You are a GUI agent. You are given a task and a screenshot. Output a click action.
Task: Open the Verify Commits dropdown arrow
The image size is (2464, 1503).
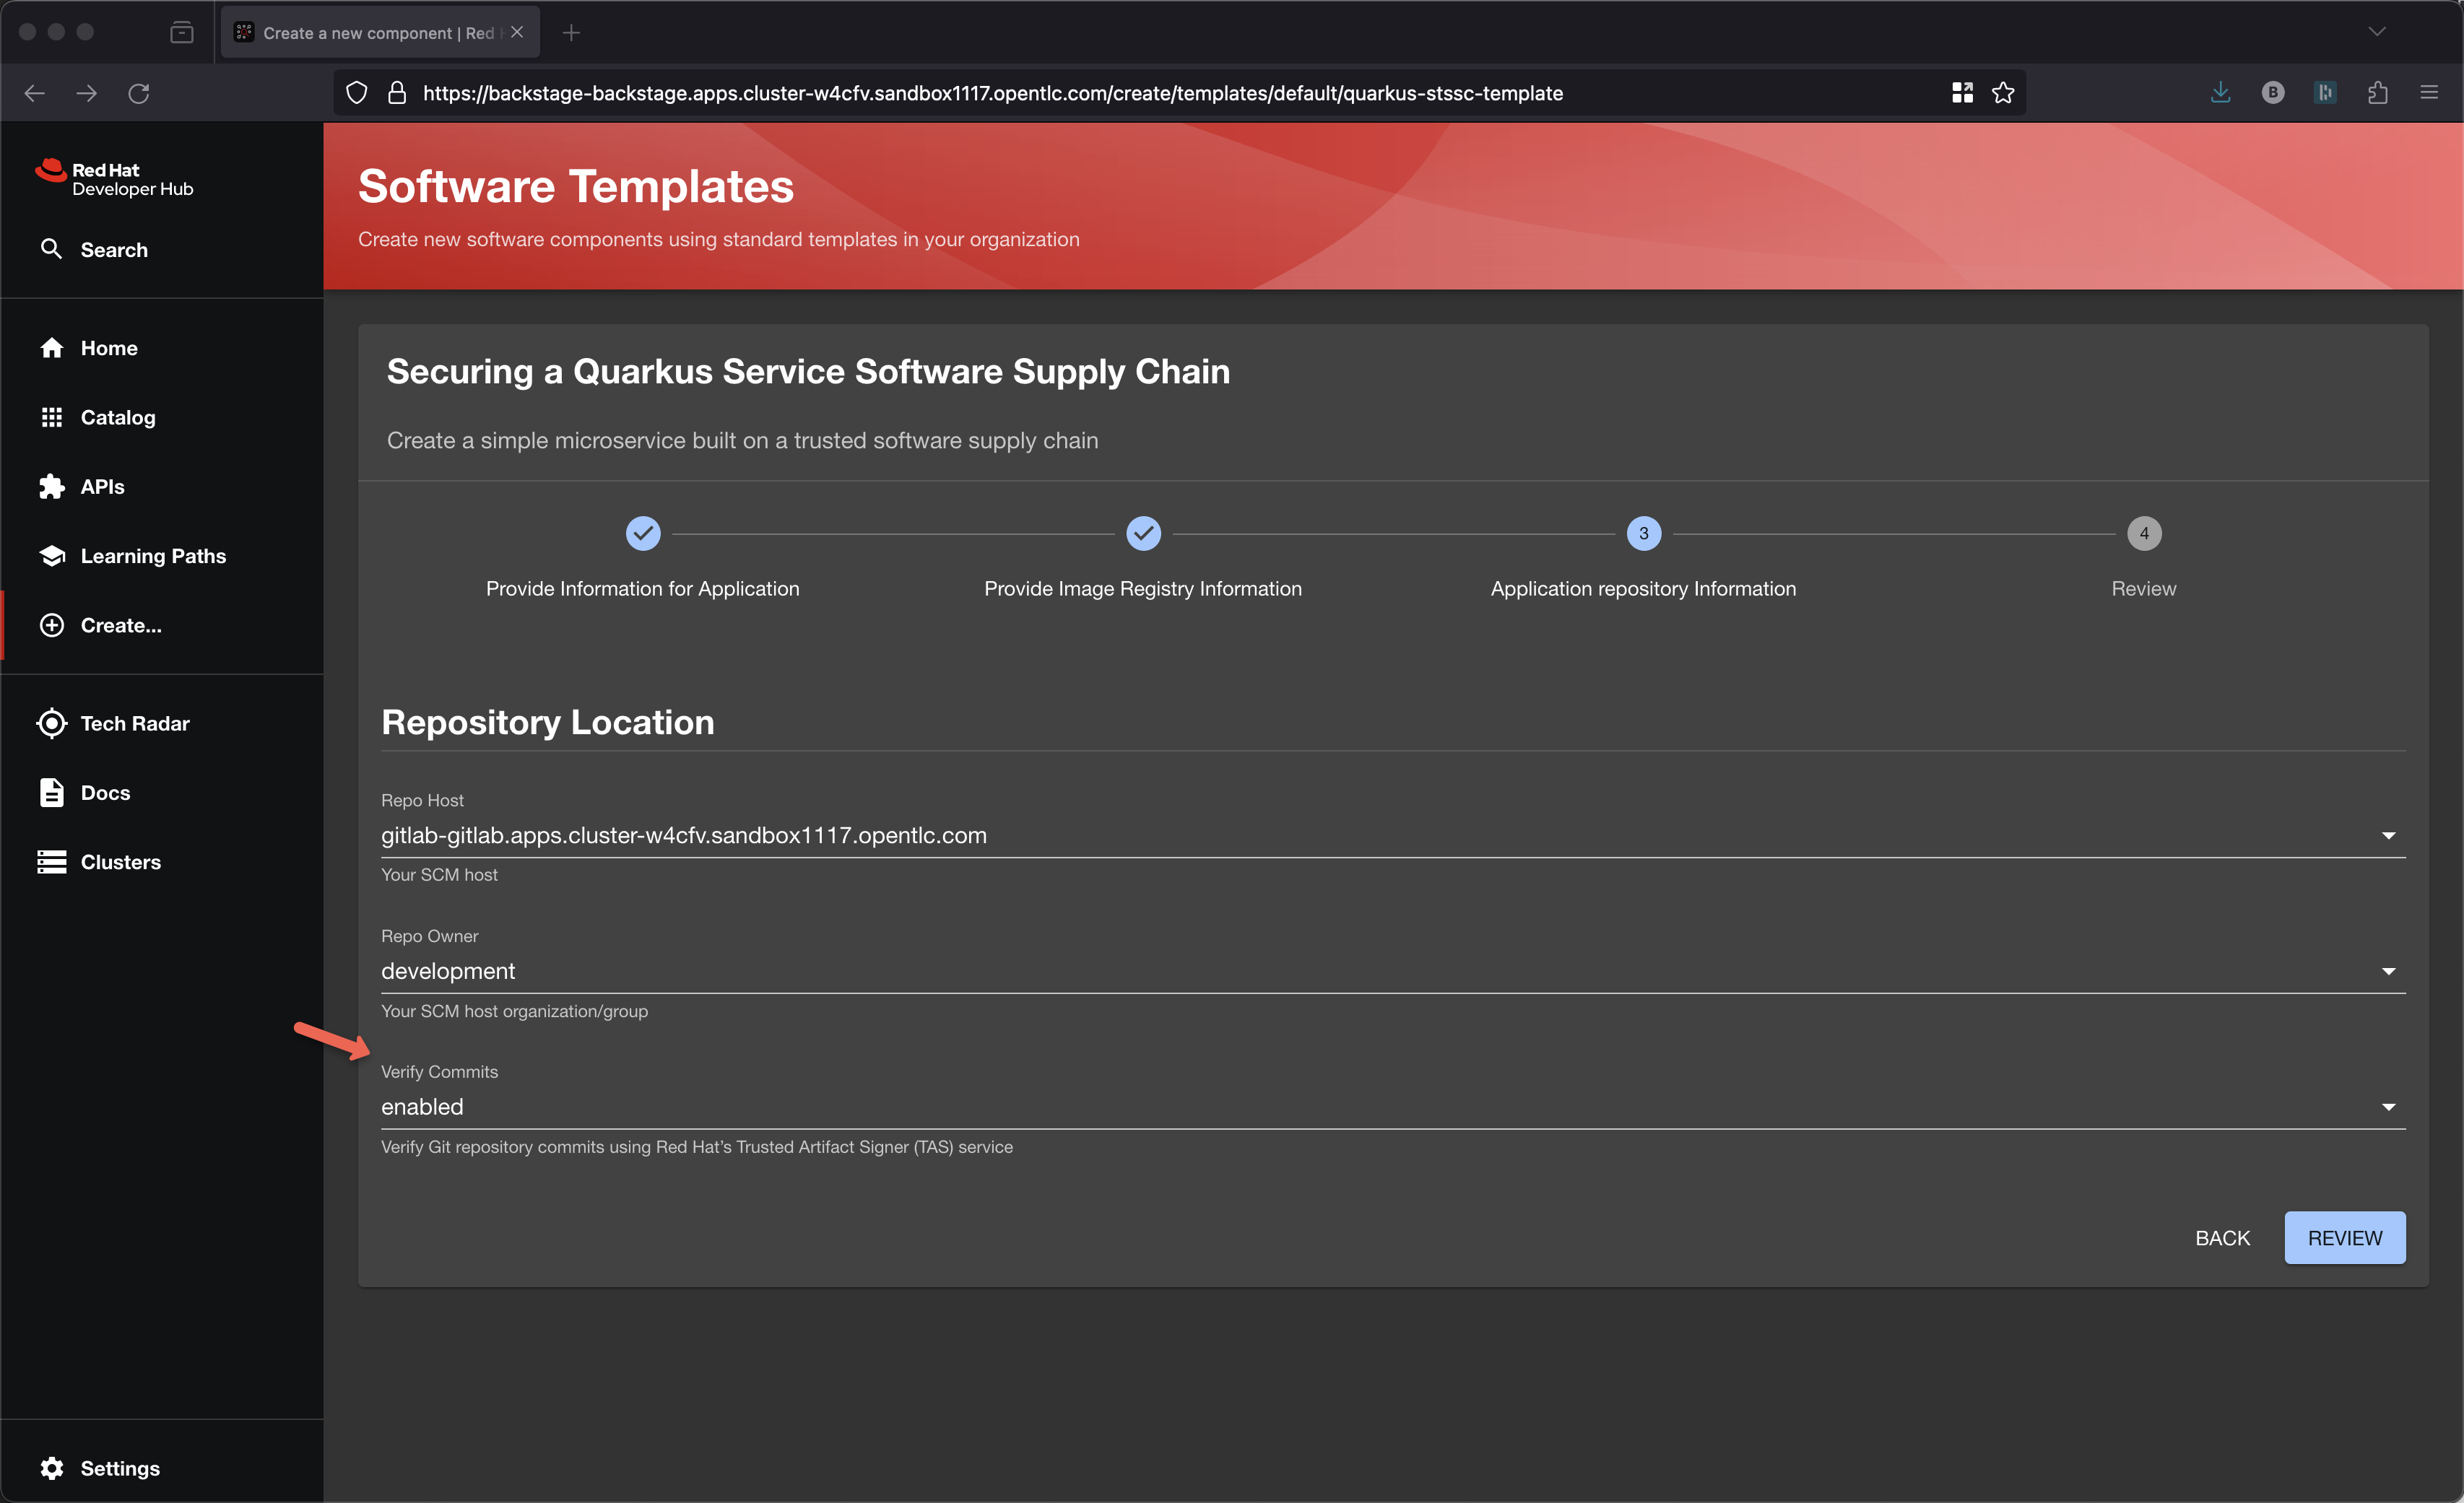[x=2388, y=1107]
